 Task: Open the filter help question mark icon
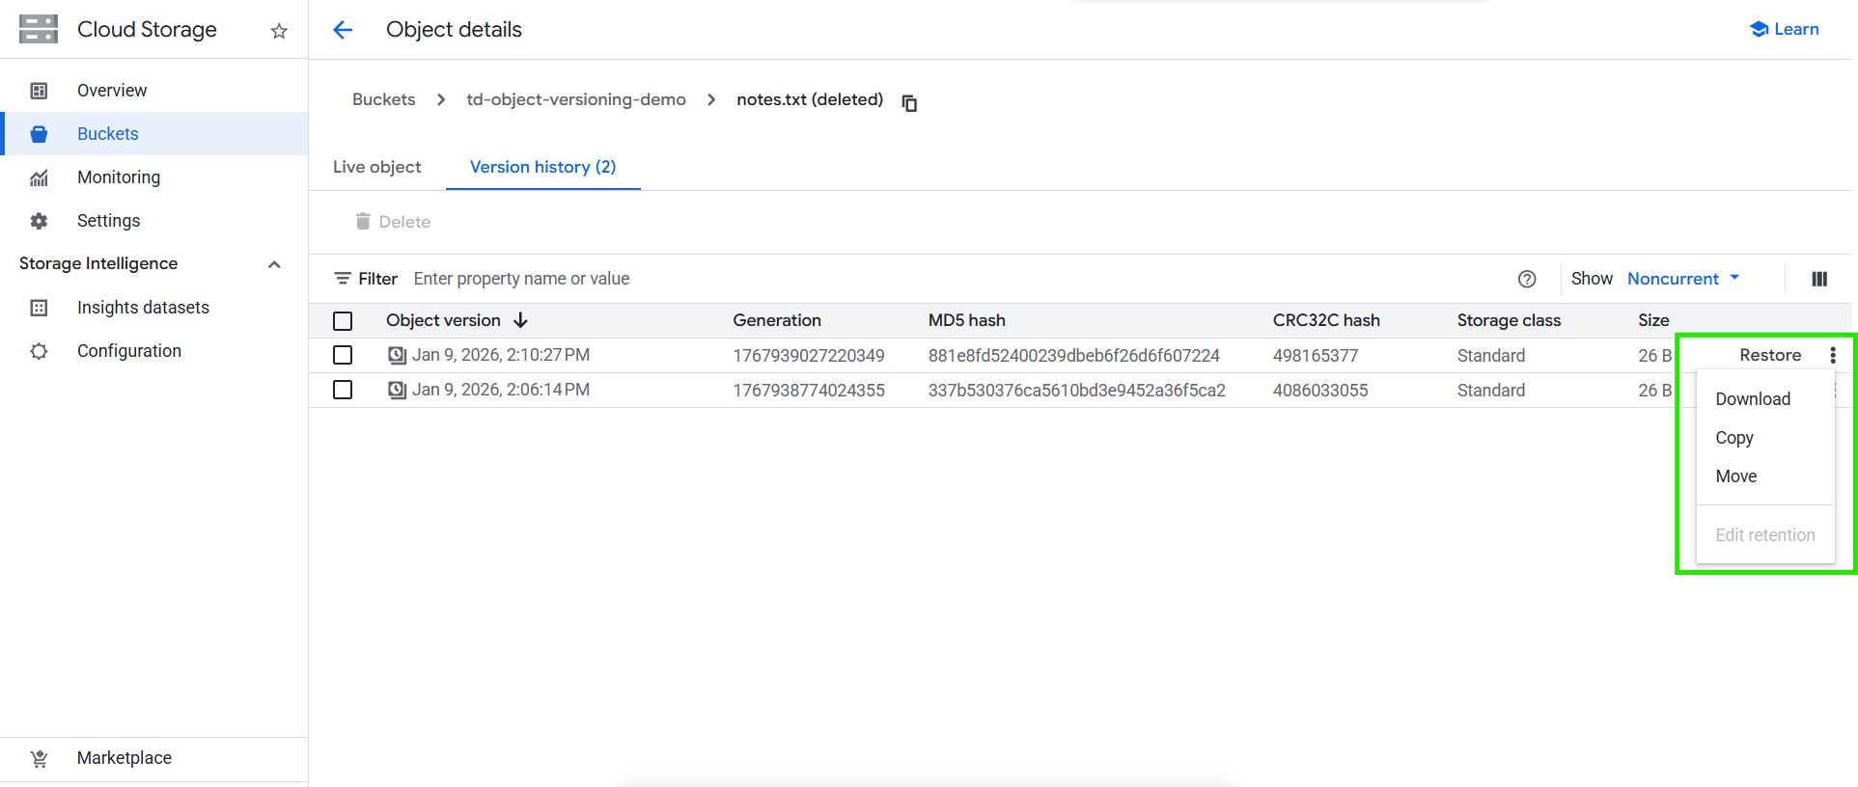(1527, 279)
